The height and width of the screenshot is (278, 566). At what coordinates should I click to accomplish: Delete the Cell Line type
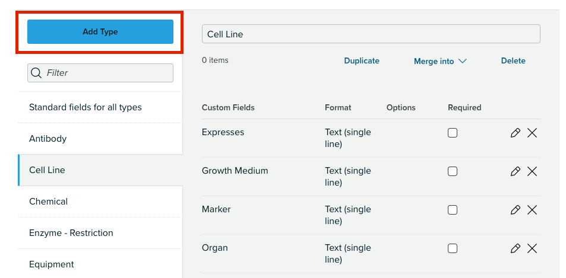pyautogui.click(x=513, y=61)
